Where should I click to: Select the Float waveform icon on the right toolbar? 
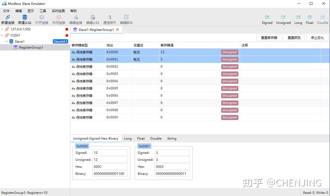309,19
